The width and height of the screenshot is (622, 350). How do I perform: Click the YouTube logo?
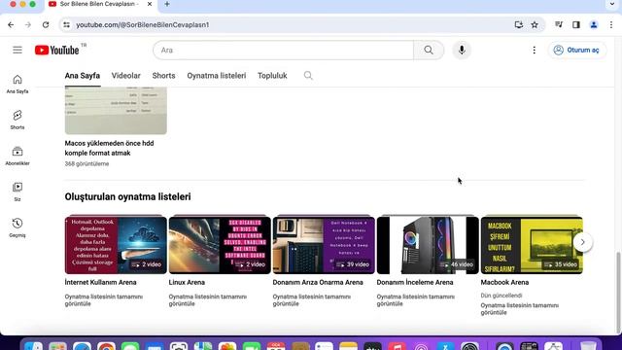57,50
